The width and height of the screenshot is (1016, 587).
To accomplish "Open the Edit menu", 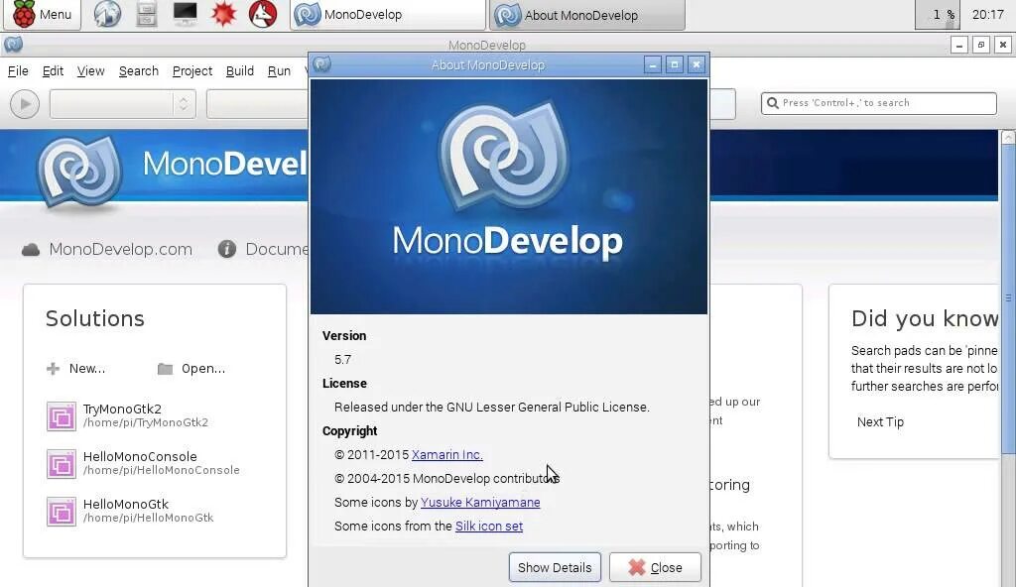I will (53, 70).
